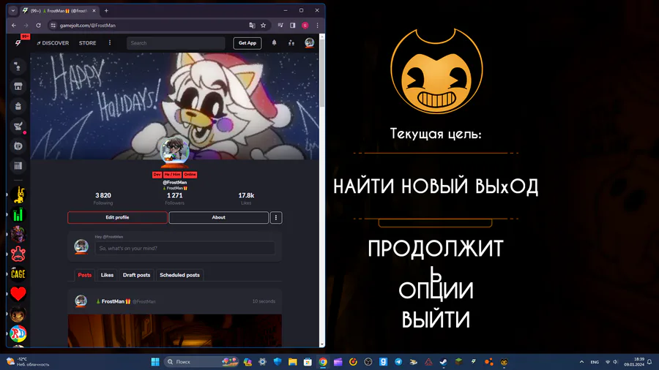Image resolution: width=659 pixels, height=370 pixels.
Task: Click the About button on profile
Action: (218, 218)
